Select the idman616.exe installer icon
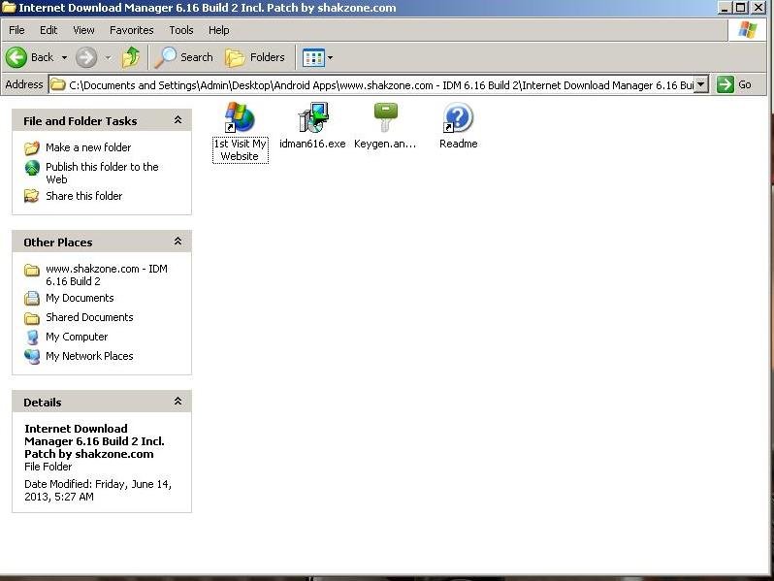This screenshot has width=774, height=581. (x=312, y=117)
